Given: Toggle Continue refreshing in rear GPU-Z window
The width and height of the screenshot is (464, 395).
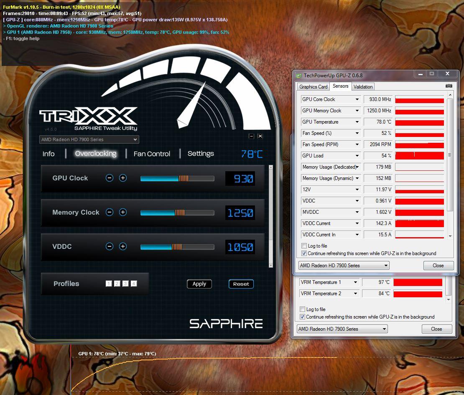Looking at the screenshot, I should coord(302,317).
